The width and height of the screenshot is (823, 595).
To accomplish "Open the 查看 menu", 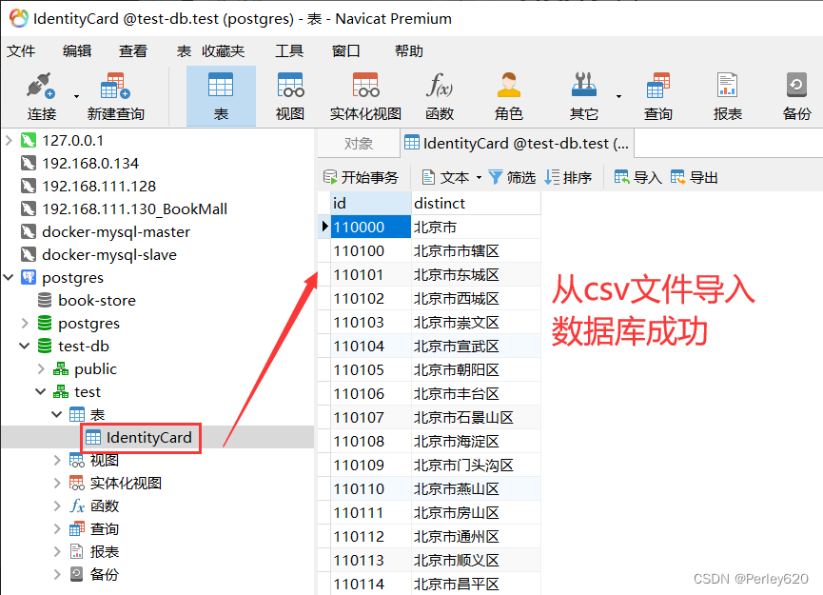I will (133, 51).
